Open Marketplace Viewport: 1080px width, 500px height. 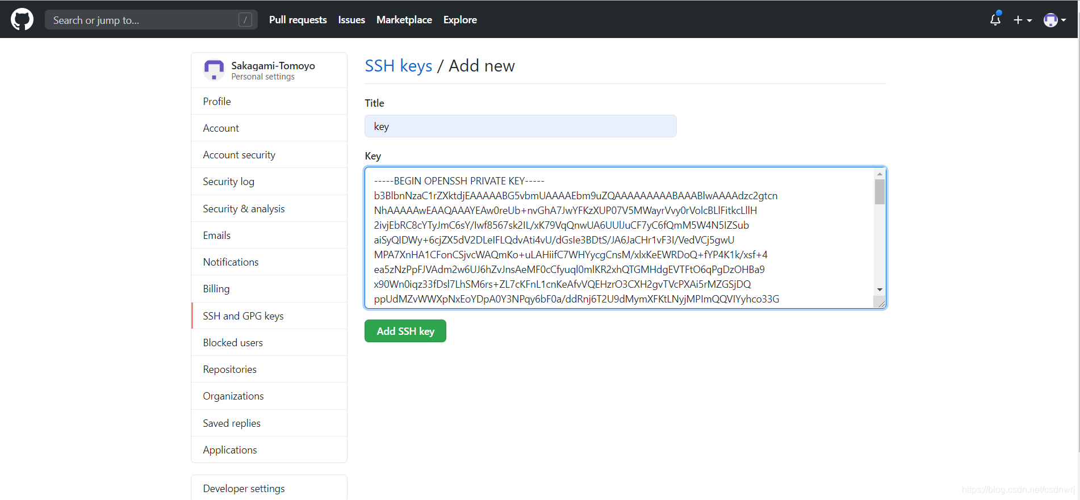(404, 20)
